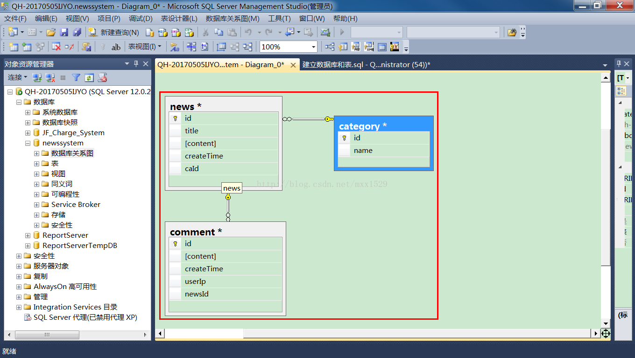Save the diagram with the floppy disk icon
Screen dimensions: 635x358
(64, 32)
